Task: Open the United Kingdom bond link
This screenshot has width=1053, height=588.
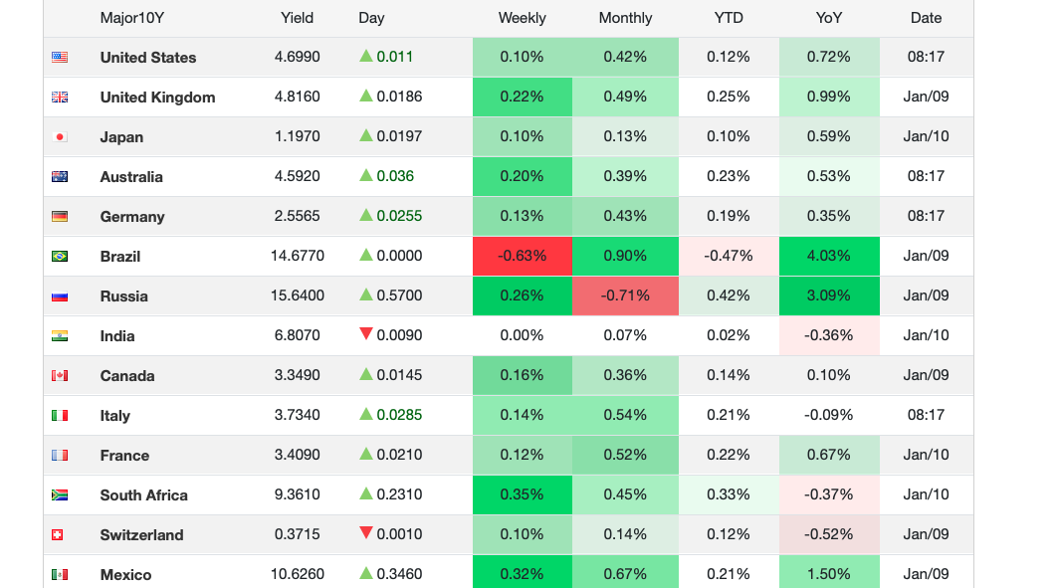Action: click(x=158, y=98)
